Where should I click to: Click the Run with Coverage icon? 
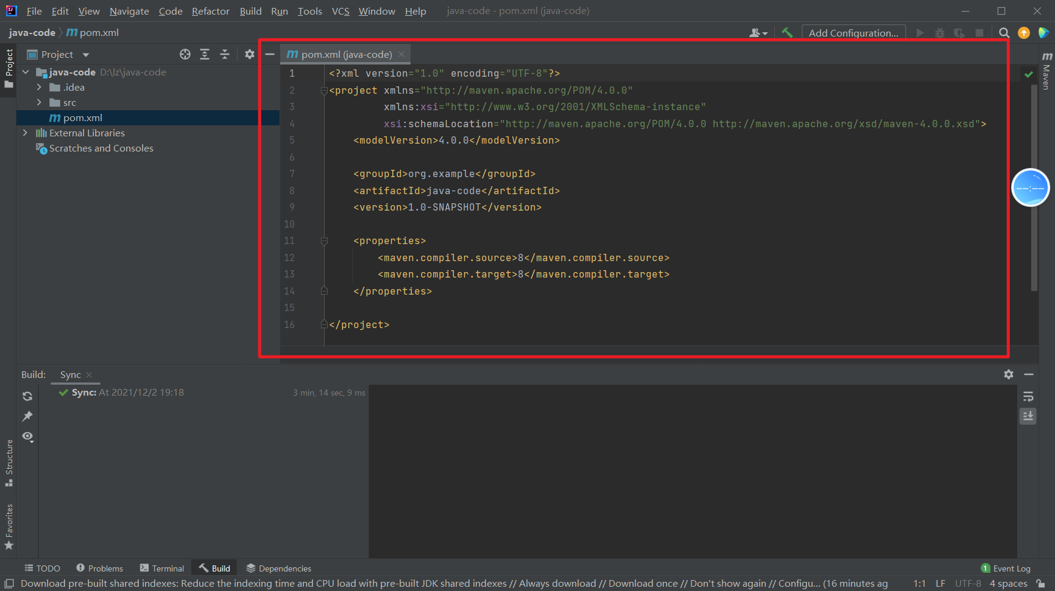[959, 33]
